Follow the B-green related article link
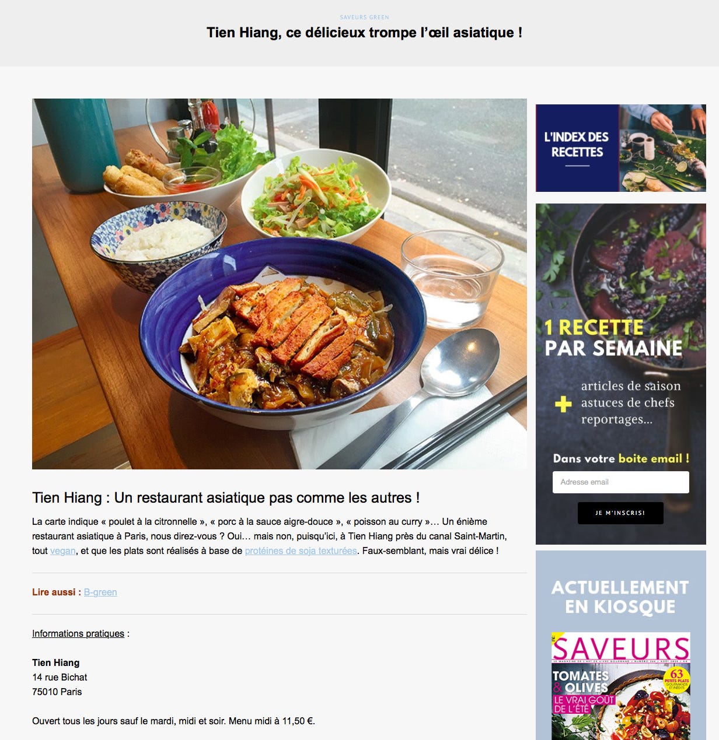 coord(100,592)
